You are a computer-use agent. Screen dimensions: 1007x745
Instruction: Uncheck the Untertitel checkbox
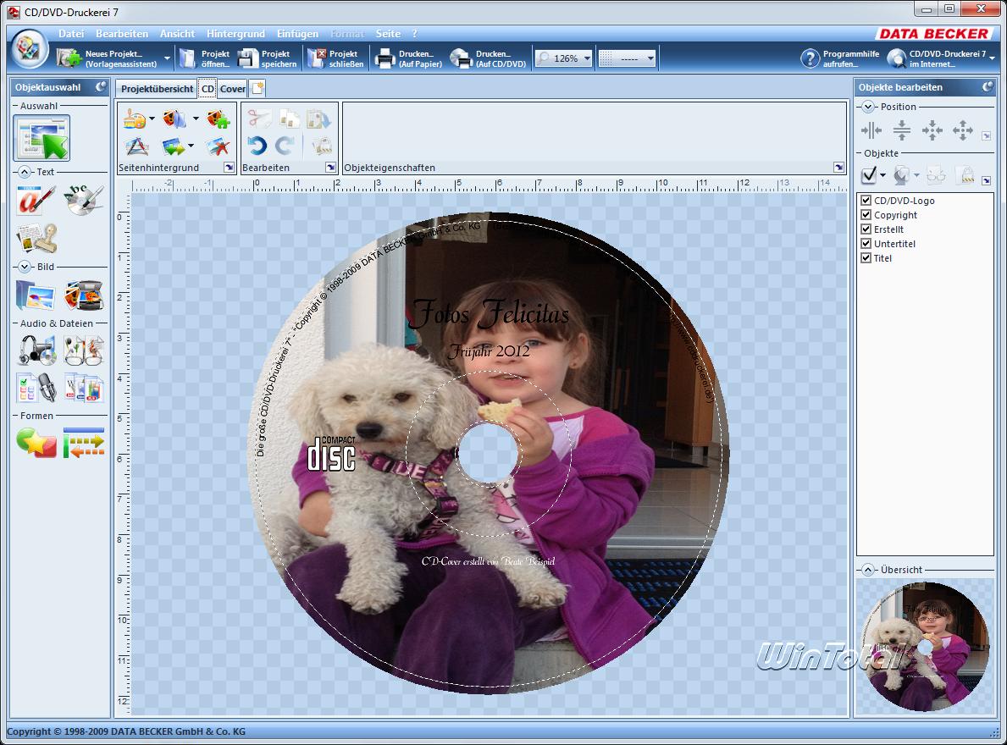(866, 244)
